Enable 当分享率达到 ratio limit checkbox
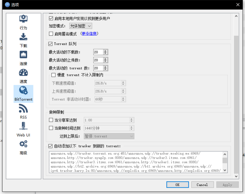Image resolution: width=245 pixels, height=194 pixels. point(51,120)
